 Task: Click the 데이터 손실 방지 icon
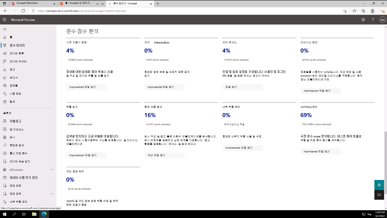(x=5, y=162)
